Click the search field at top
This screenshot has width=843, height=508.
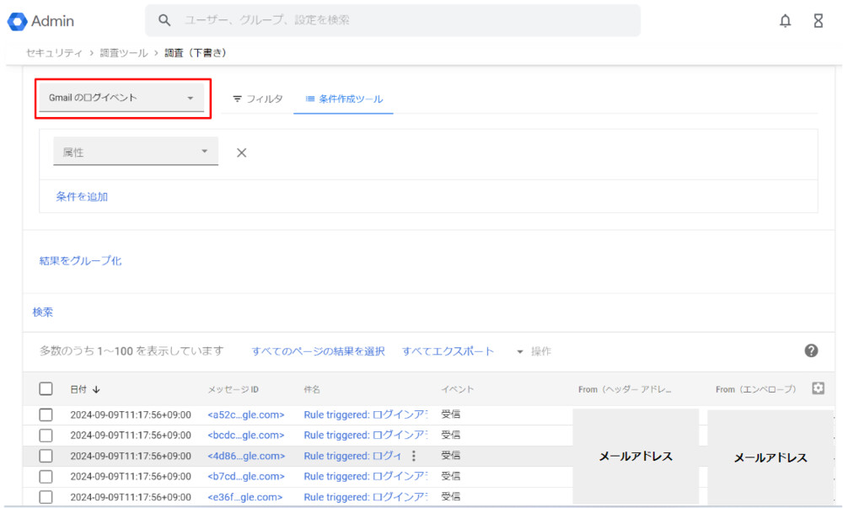coord(392,20)
